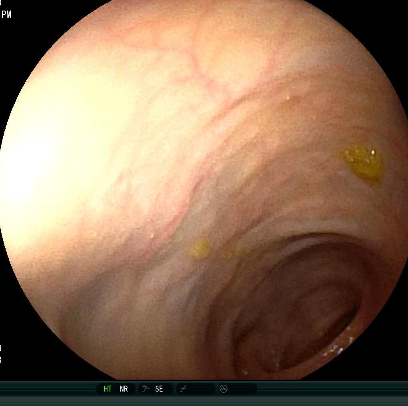408x406 pixels.
Task: Click the PM time text
Action: 6,14
